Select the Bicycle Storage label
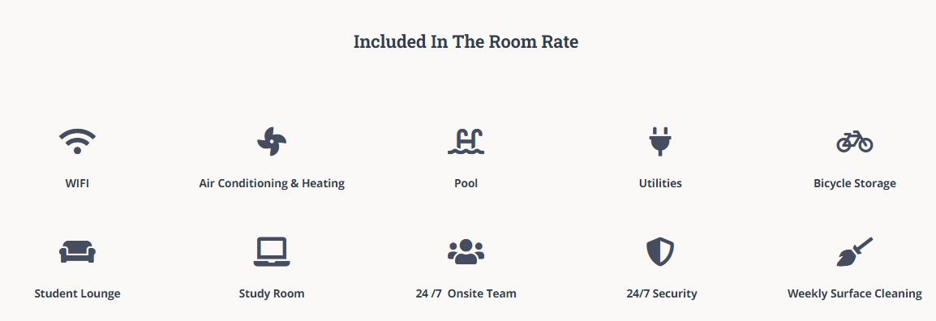The height and width of the screenshot is (321, 936). (854, 184)
